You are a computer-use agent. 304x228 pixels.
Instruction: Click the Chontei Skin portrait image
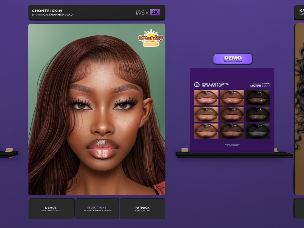(x=97, y=109)
